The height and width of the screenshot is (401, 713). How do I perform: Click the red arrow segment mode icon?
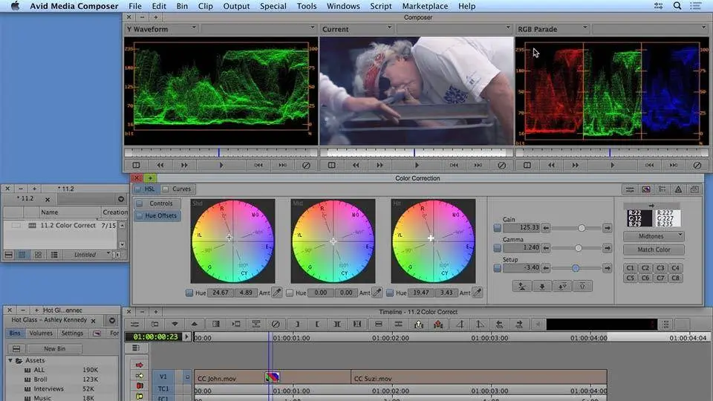[x=139, y=365]
